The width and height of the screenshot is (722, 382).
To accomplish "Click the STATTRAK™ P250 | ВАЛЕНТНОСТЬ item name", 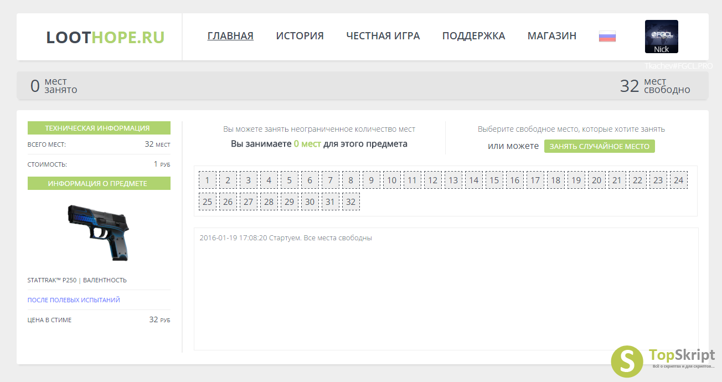I will click(77, 280).
